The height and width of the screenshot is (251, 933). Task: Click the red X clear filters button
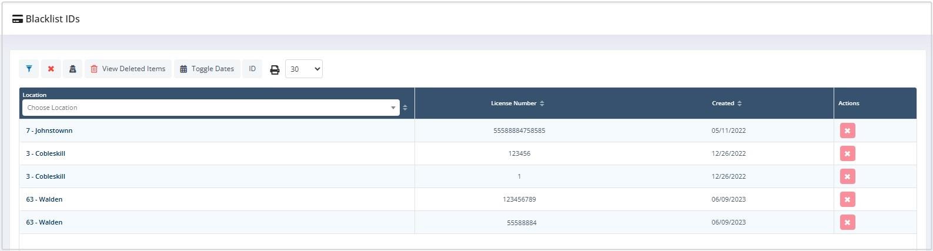51,69
